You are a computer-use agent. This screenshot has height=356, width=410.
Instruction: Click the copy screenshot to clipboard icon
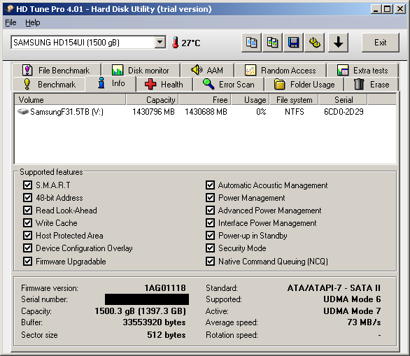[x=272, y=43]
